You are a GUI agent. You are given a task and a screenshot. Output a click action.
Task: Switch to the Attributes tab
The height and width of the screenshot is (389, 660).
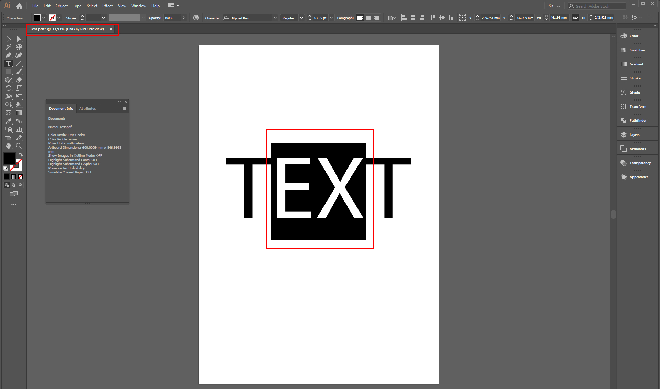(87, 108)
